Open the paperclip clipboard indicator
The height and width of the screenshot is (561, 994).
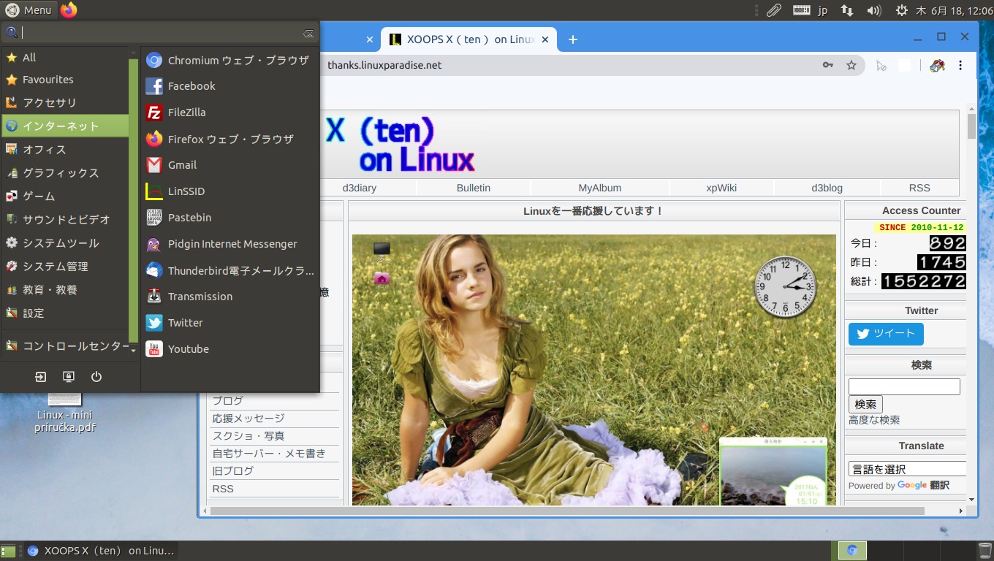tap(774, 10)
